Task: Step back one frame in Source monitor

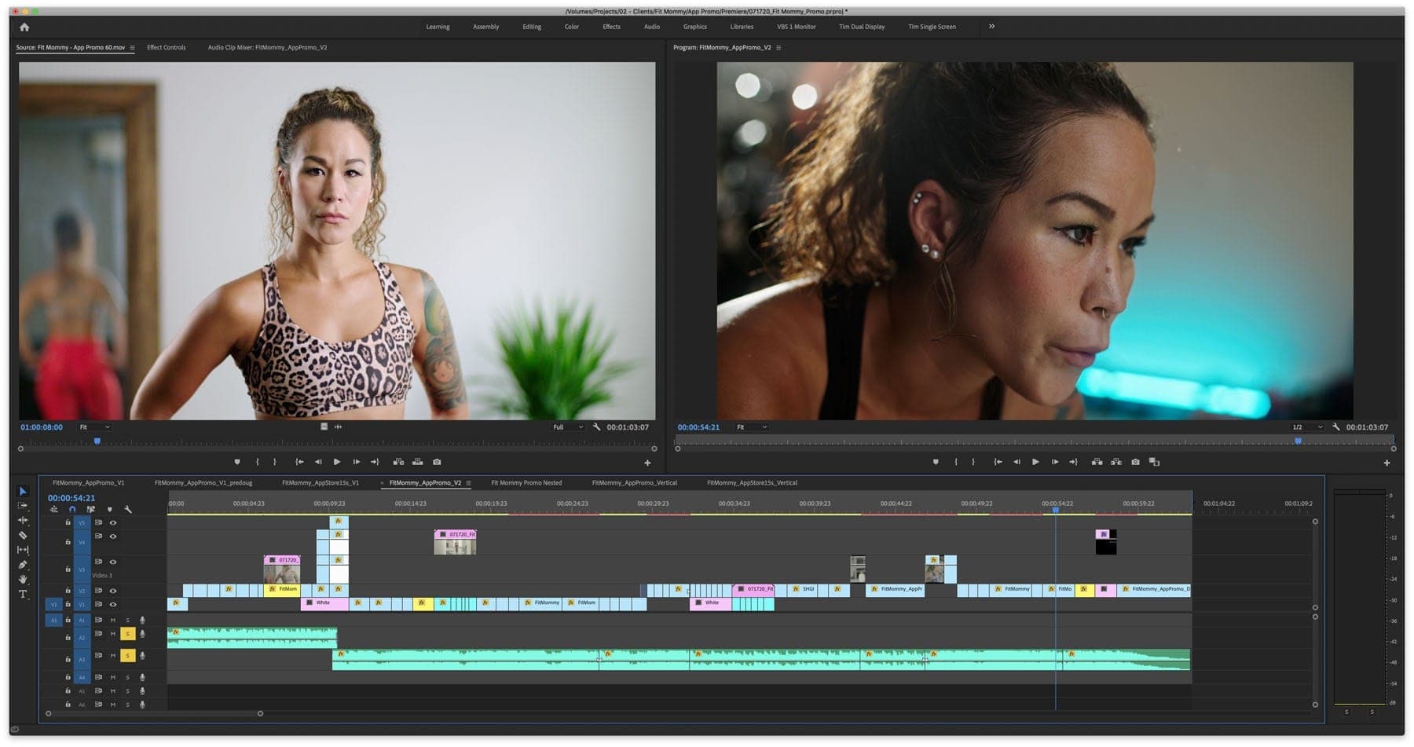Action: [x=318, y=462]
